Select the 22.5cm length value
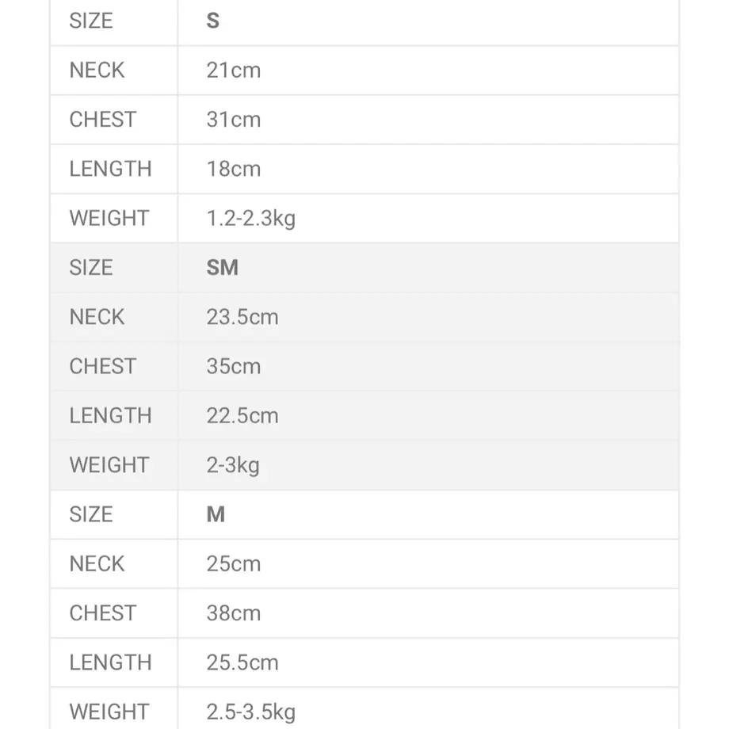 [x=242, y=416]
